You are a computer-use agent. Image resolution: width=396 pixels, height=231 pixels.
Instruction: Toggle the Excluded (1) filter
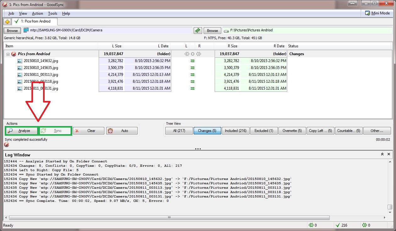tap(264, 131)
